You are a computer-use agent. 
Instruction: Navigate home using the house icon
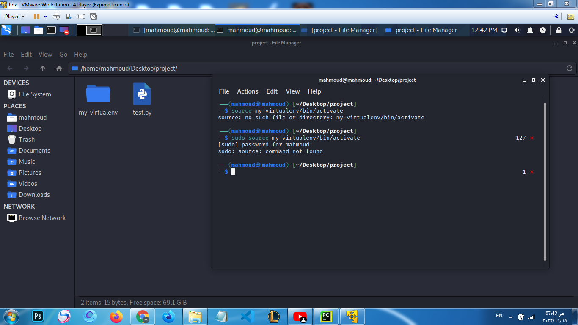pyautogui.click(x=59, y=68)
